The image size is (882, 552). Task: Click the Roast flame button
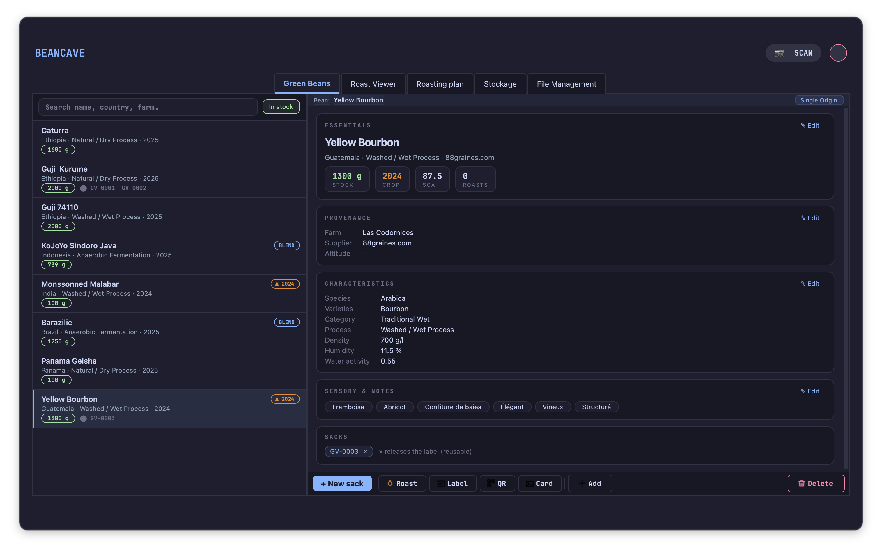click(402, 483)
